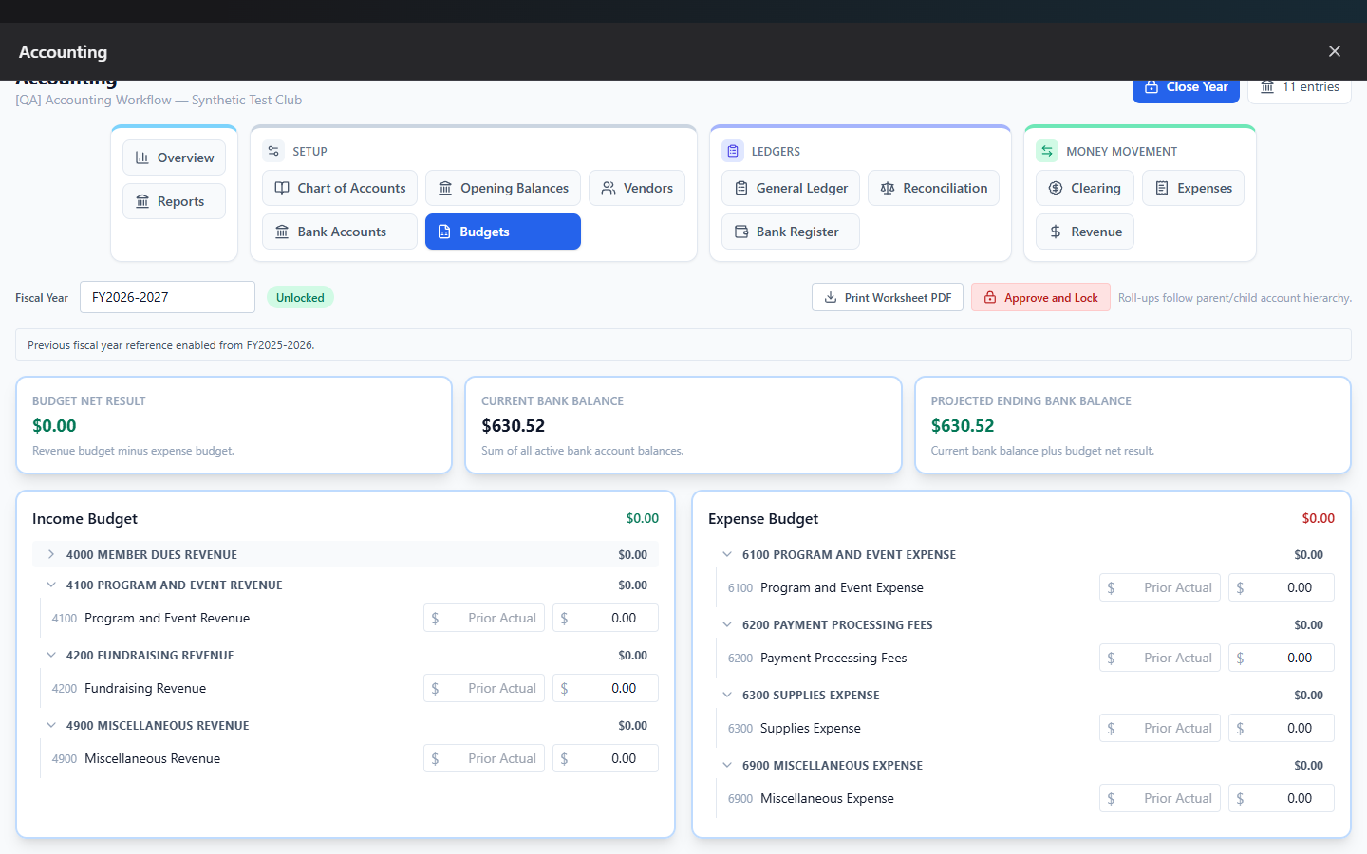Click the Projected Ending Bank Balance $630.52 value

click(963, 426)
